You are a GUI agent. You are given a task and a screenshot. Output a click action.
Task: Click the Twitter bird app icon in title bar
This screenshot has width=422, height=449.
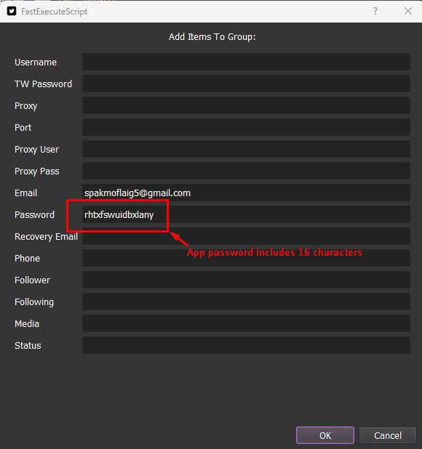[12, 12]
